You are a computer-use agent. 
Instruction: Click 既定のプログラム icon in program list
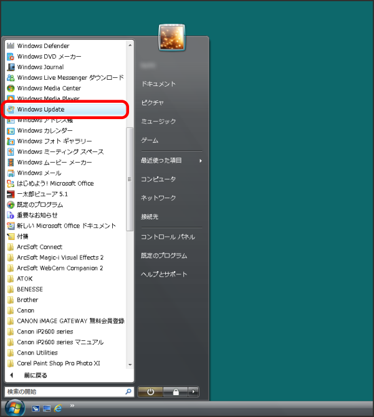[11, 205]
